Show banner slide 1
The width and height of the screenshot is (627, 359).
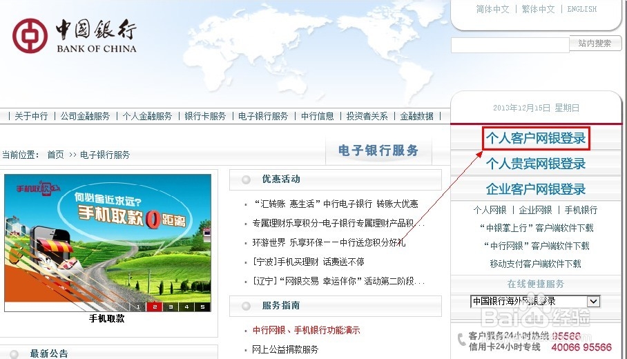(x=138, y=307)
